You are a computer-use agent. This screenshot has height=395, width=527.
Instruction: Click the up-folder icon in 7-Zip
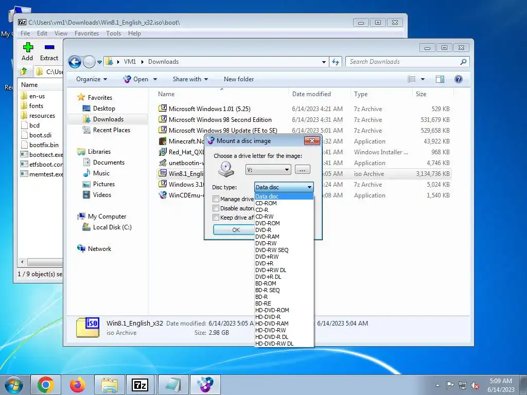pos(24,71)
